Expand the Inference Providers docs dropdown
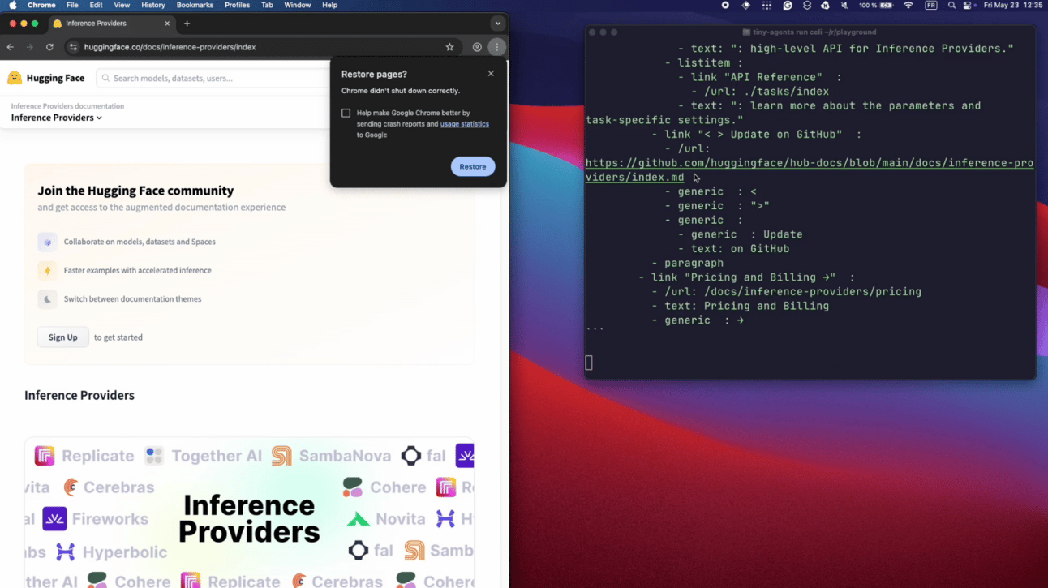 (x=57, y=118)
